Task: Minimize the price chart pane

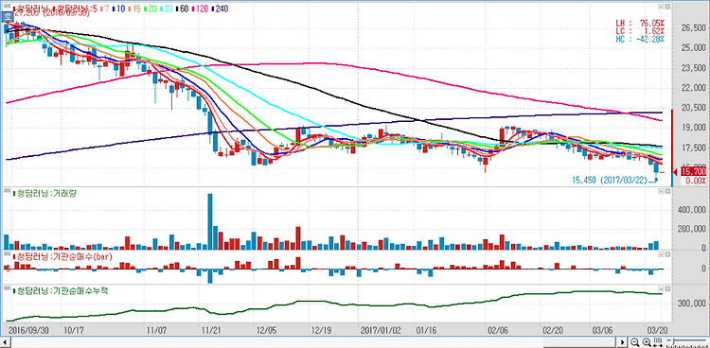Action: click(661, 7)
